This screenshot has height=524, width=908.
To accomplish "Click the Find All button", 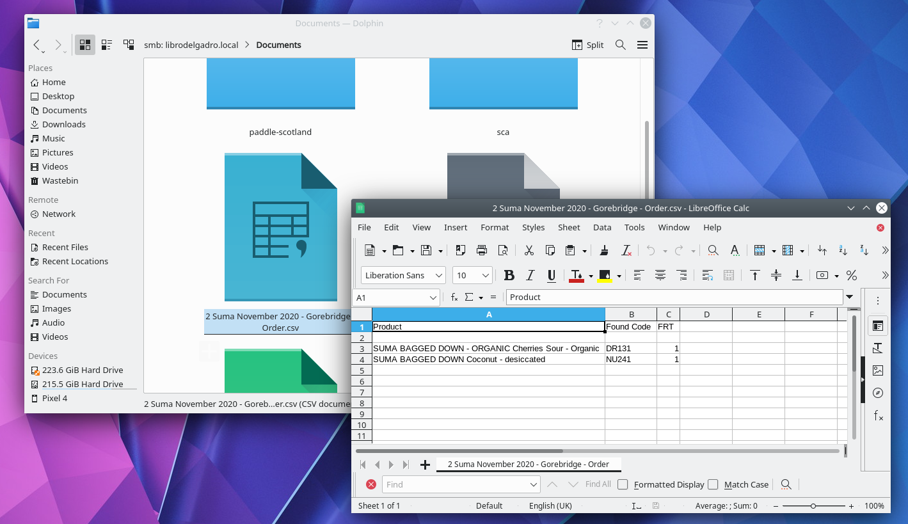I will pos(598,484).
